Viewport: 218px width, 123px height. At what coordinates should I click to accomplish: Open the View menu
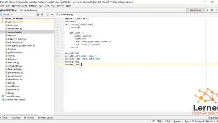(x=8, y=6)
